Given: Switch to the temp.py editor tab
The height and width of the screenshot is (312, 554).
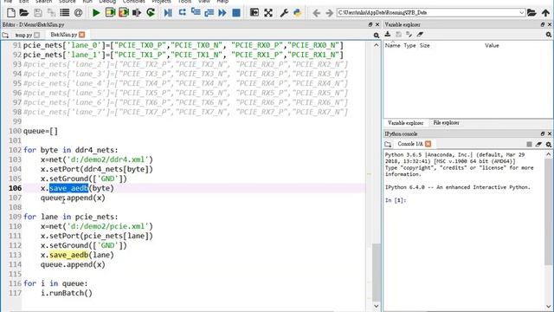Looking at the screenshot, I should pos(23,35).
